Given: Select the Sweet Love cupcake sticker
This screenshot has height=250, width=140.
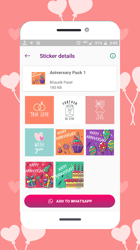Looking at the screenshot, I should point(100,110).
